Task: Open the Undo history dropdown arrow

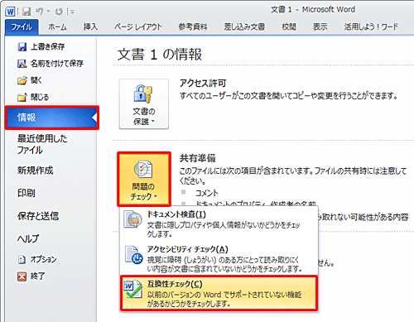Action: coord(48,12)
